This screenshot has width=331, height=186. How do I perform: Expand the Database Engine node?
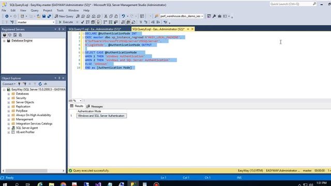point(4,41)
